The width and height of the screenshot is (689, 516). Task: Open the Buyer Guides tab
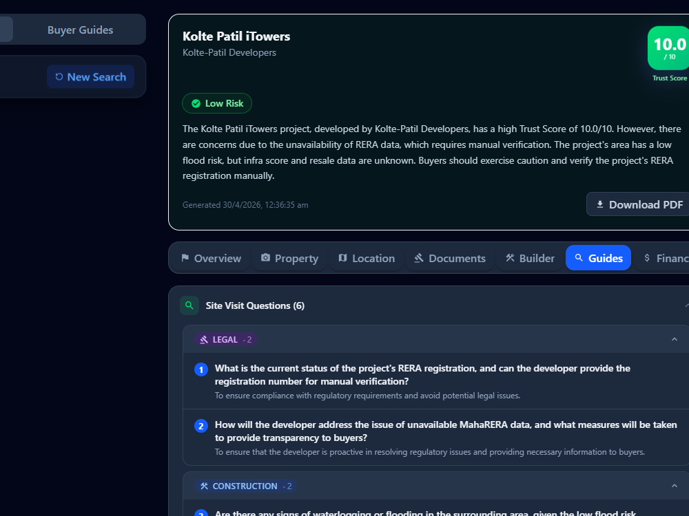tap(80, 30)
